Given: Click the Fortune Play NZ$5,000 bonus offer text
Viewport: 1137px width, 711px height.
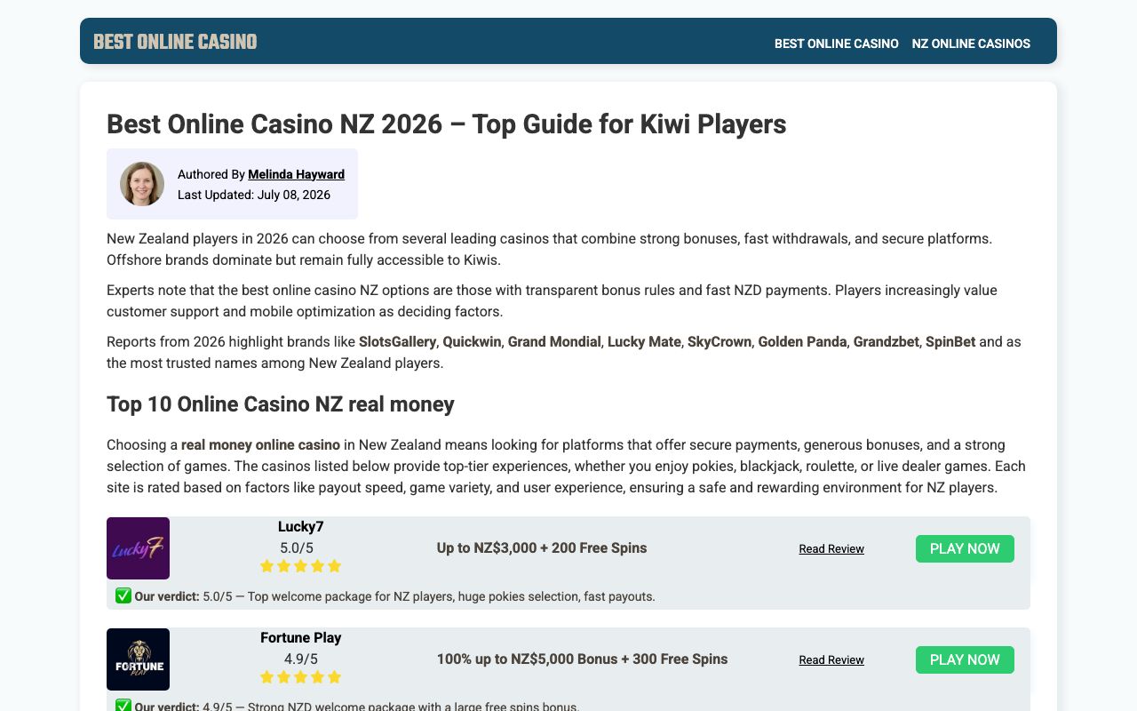Looking at the screenshot, I should click(x=582, y=659).
